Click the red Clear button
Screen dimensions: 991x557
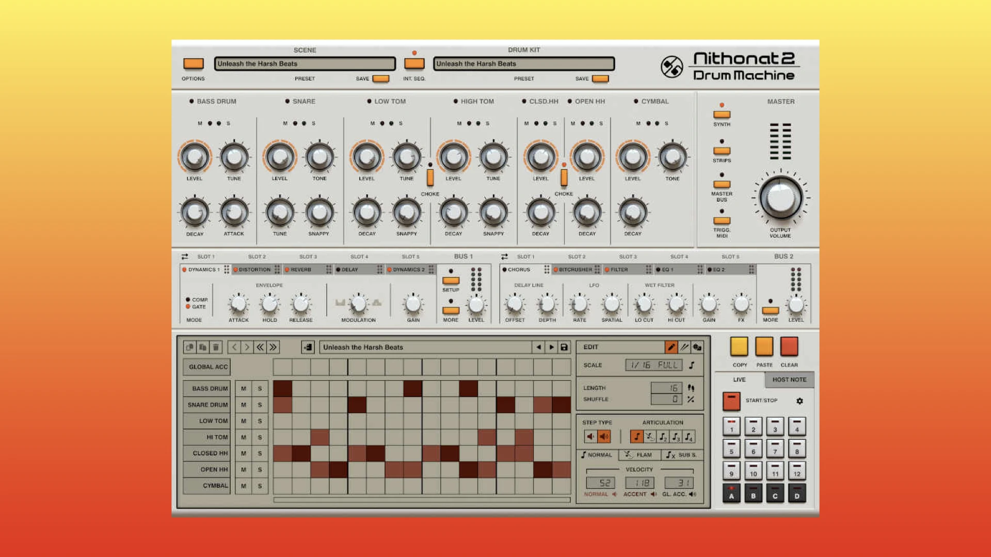pyautogui.click(x=789, y=347)
